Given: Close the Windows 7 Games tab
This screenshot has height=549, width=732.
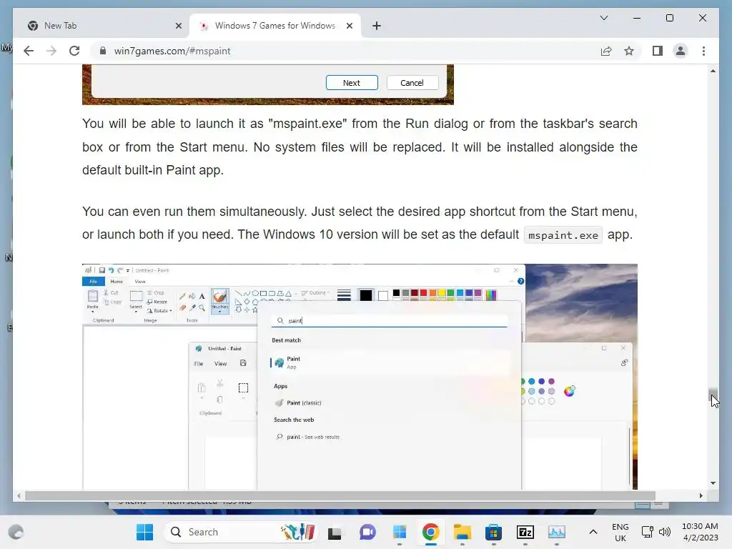Looking at the screenshot, I should pos(349,26).
